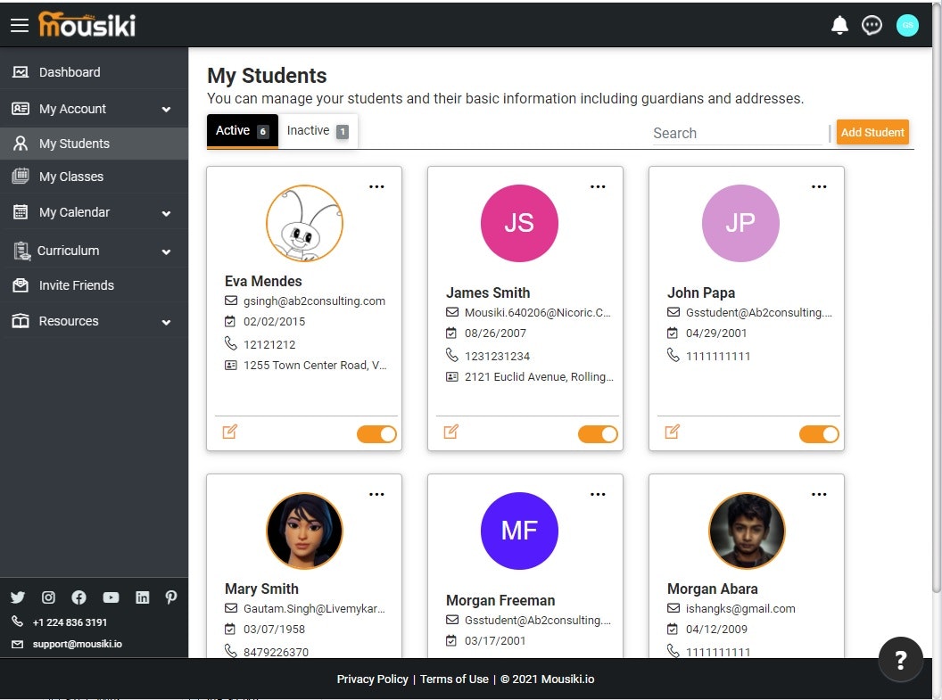Toggle John Papa active switch
This screenshot has width=942, height=700.
coord(819,434)
